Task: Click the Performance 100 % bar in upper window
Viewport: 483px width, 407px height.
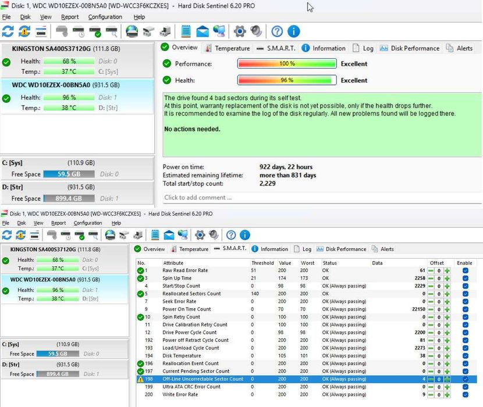Action: coord(287,64)
